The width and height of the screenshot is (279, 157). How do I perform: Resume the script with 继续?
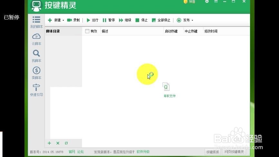pos(125,20)
